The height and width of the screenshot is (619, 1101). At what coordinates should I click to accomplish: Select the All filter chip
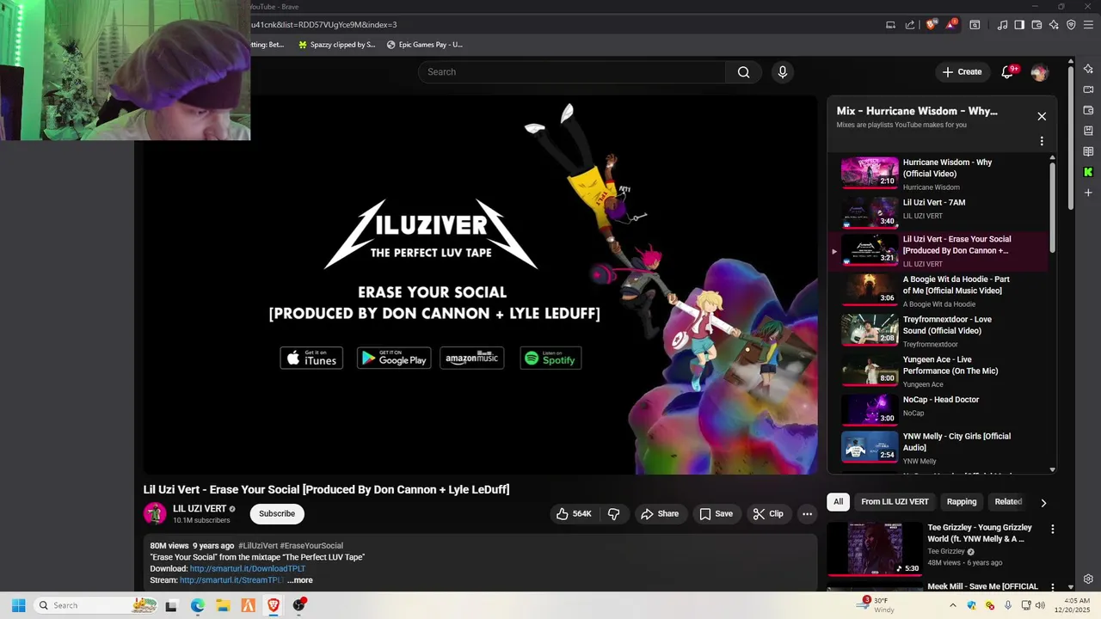[x=839, y=502]
